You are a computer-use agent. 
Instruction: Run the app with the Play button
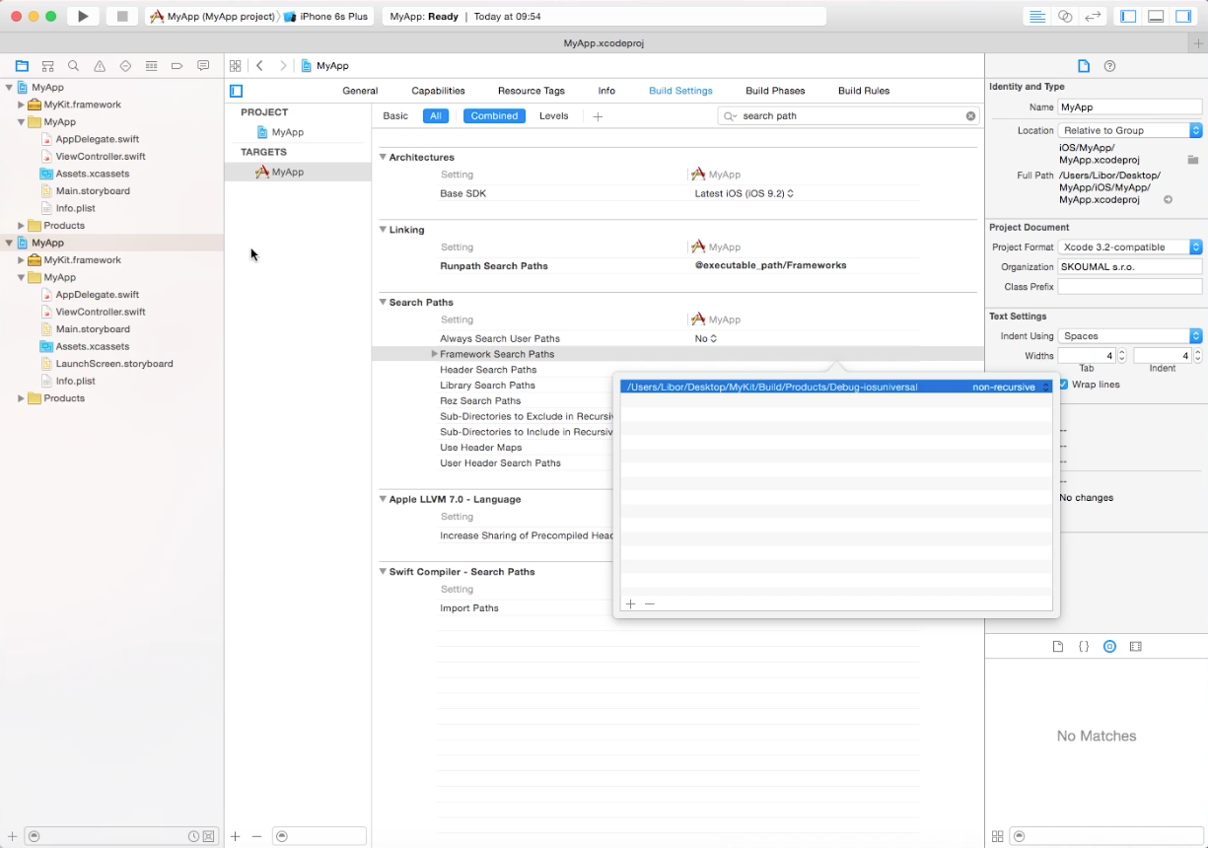(x=83, y=17)
